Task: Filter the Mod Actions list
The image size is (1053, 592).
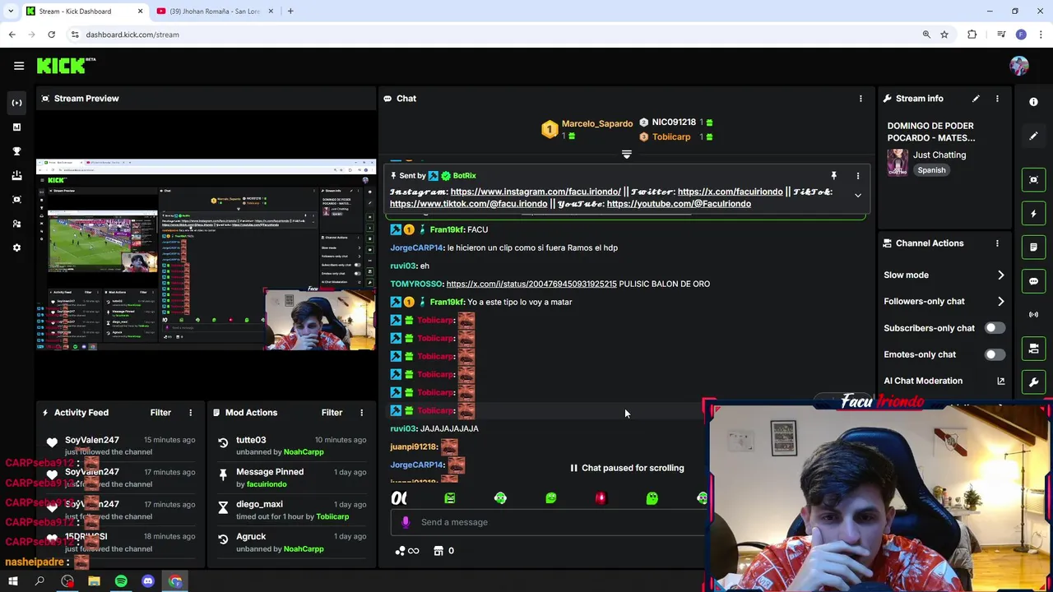Action: point(332,413)
